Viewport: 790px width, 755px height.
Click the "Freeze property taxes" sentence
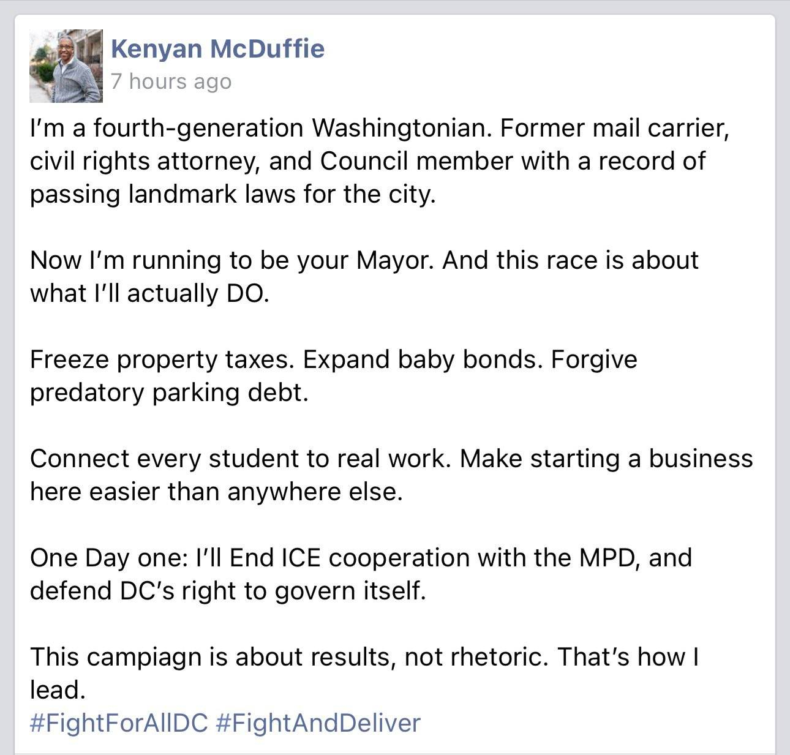[x=163, y=359]
